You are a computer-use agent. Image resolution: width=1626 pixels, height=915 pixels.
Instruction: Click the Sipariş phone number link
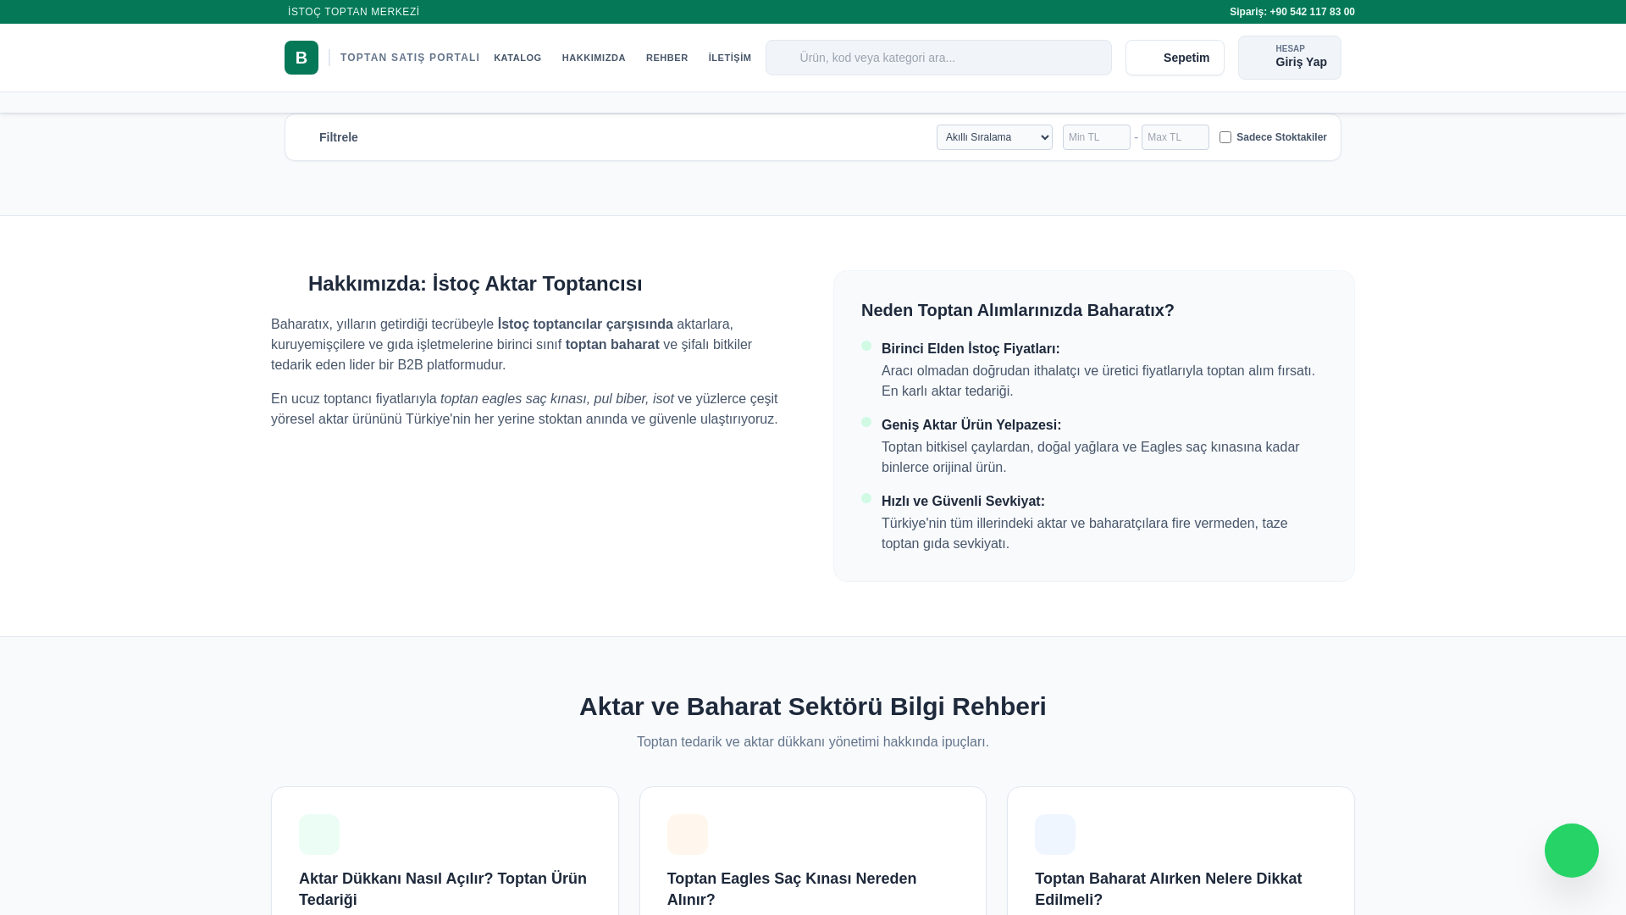pyautogui.click(x=1292, y=12)
